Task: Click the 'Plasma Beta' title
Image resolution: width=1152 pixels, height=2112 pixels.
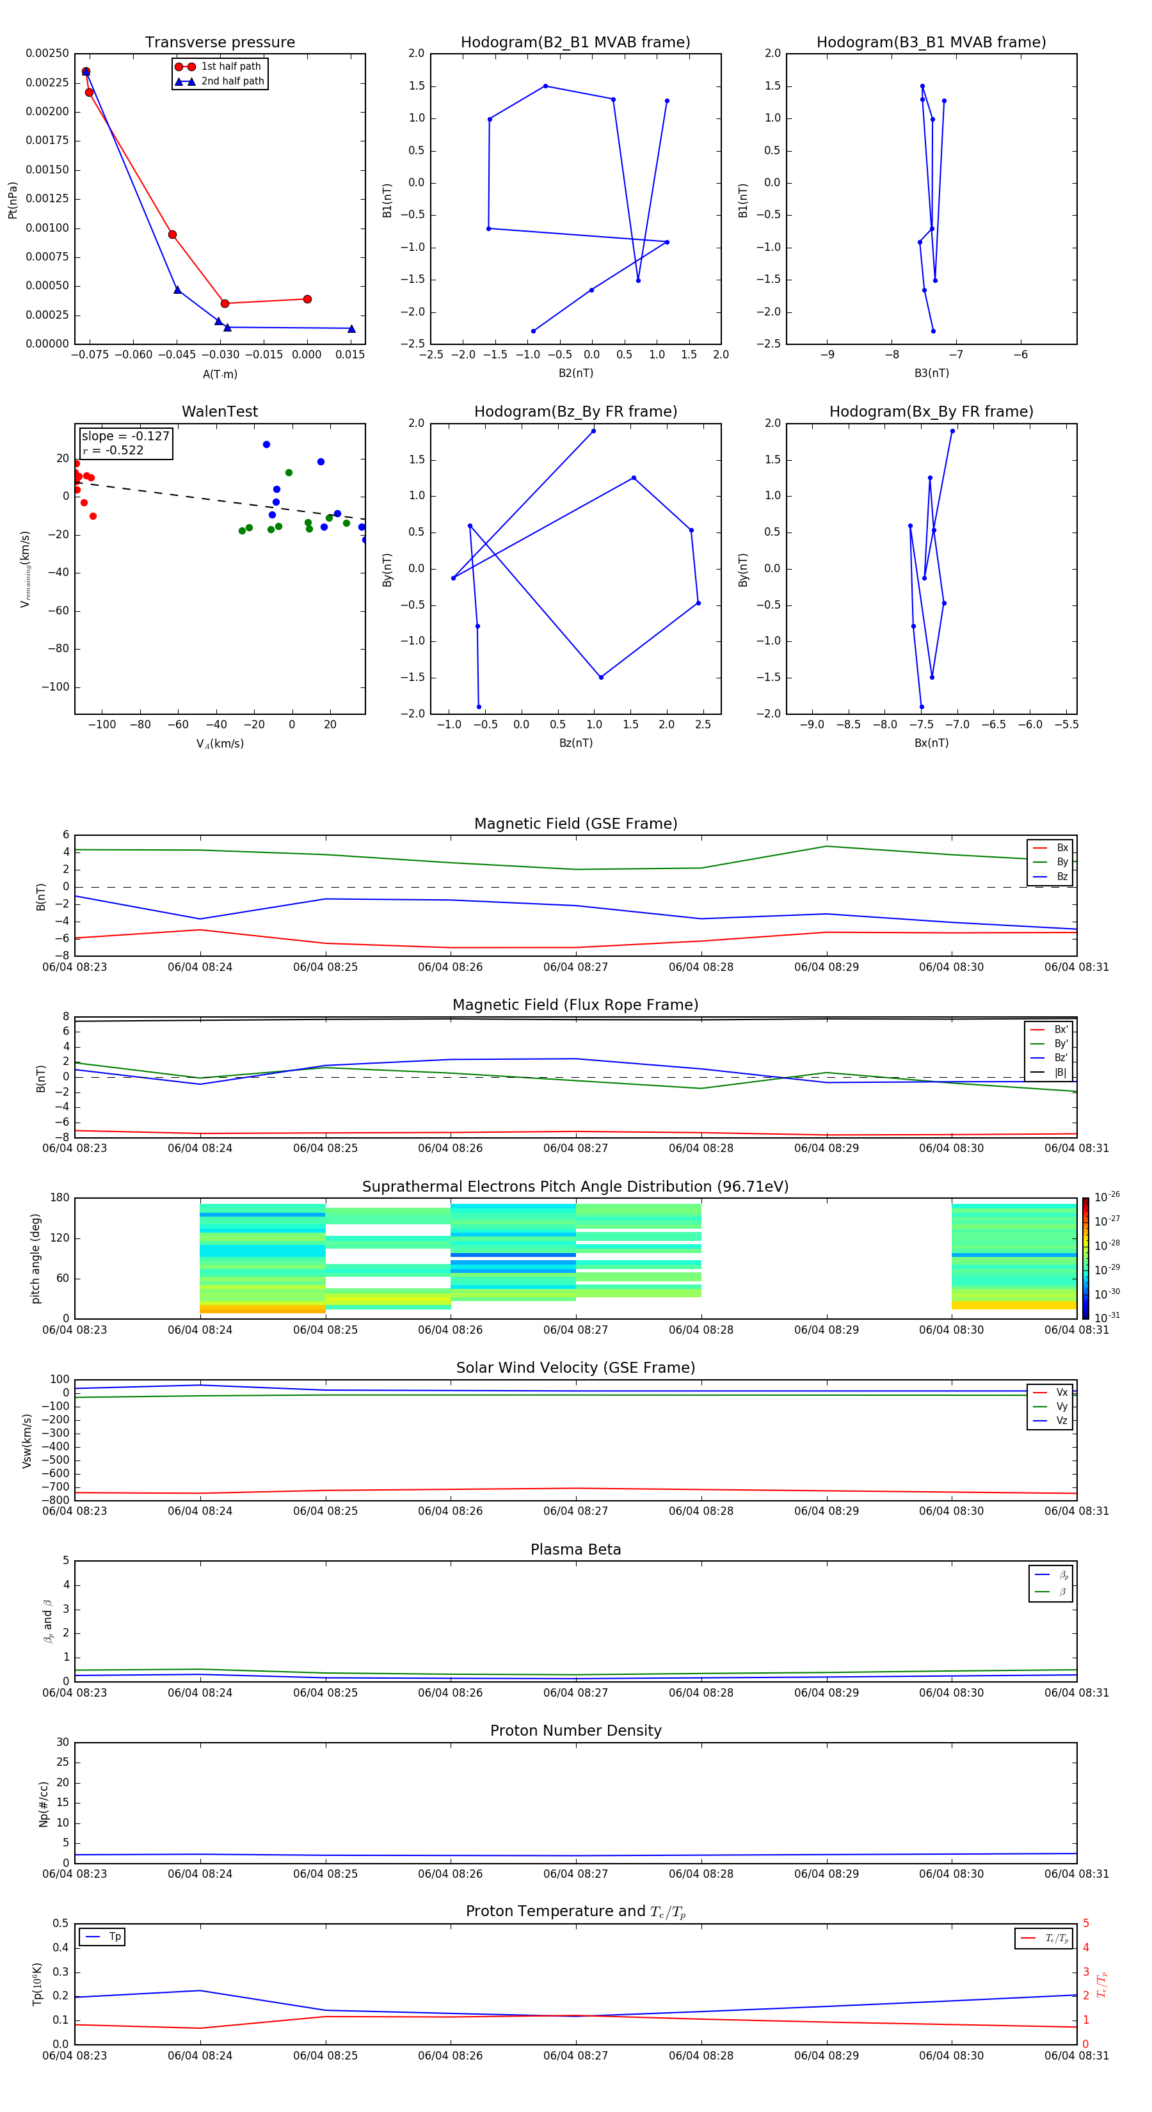Action: pyautogui.click(x=575, y=1549)
